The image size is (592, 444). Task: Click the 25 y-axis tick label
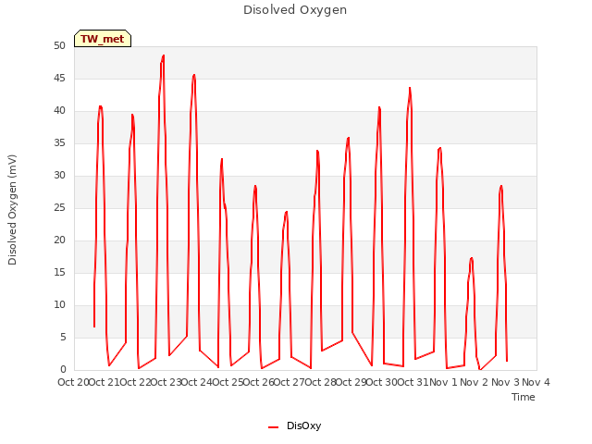pyautogui.click(x=59, y=207)
